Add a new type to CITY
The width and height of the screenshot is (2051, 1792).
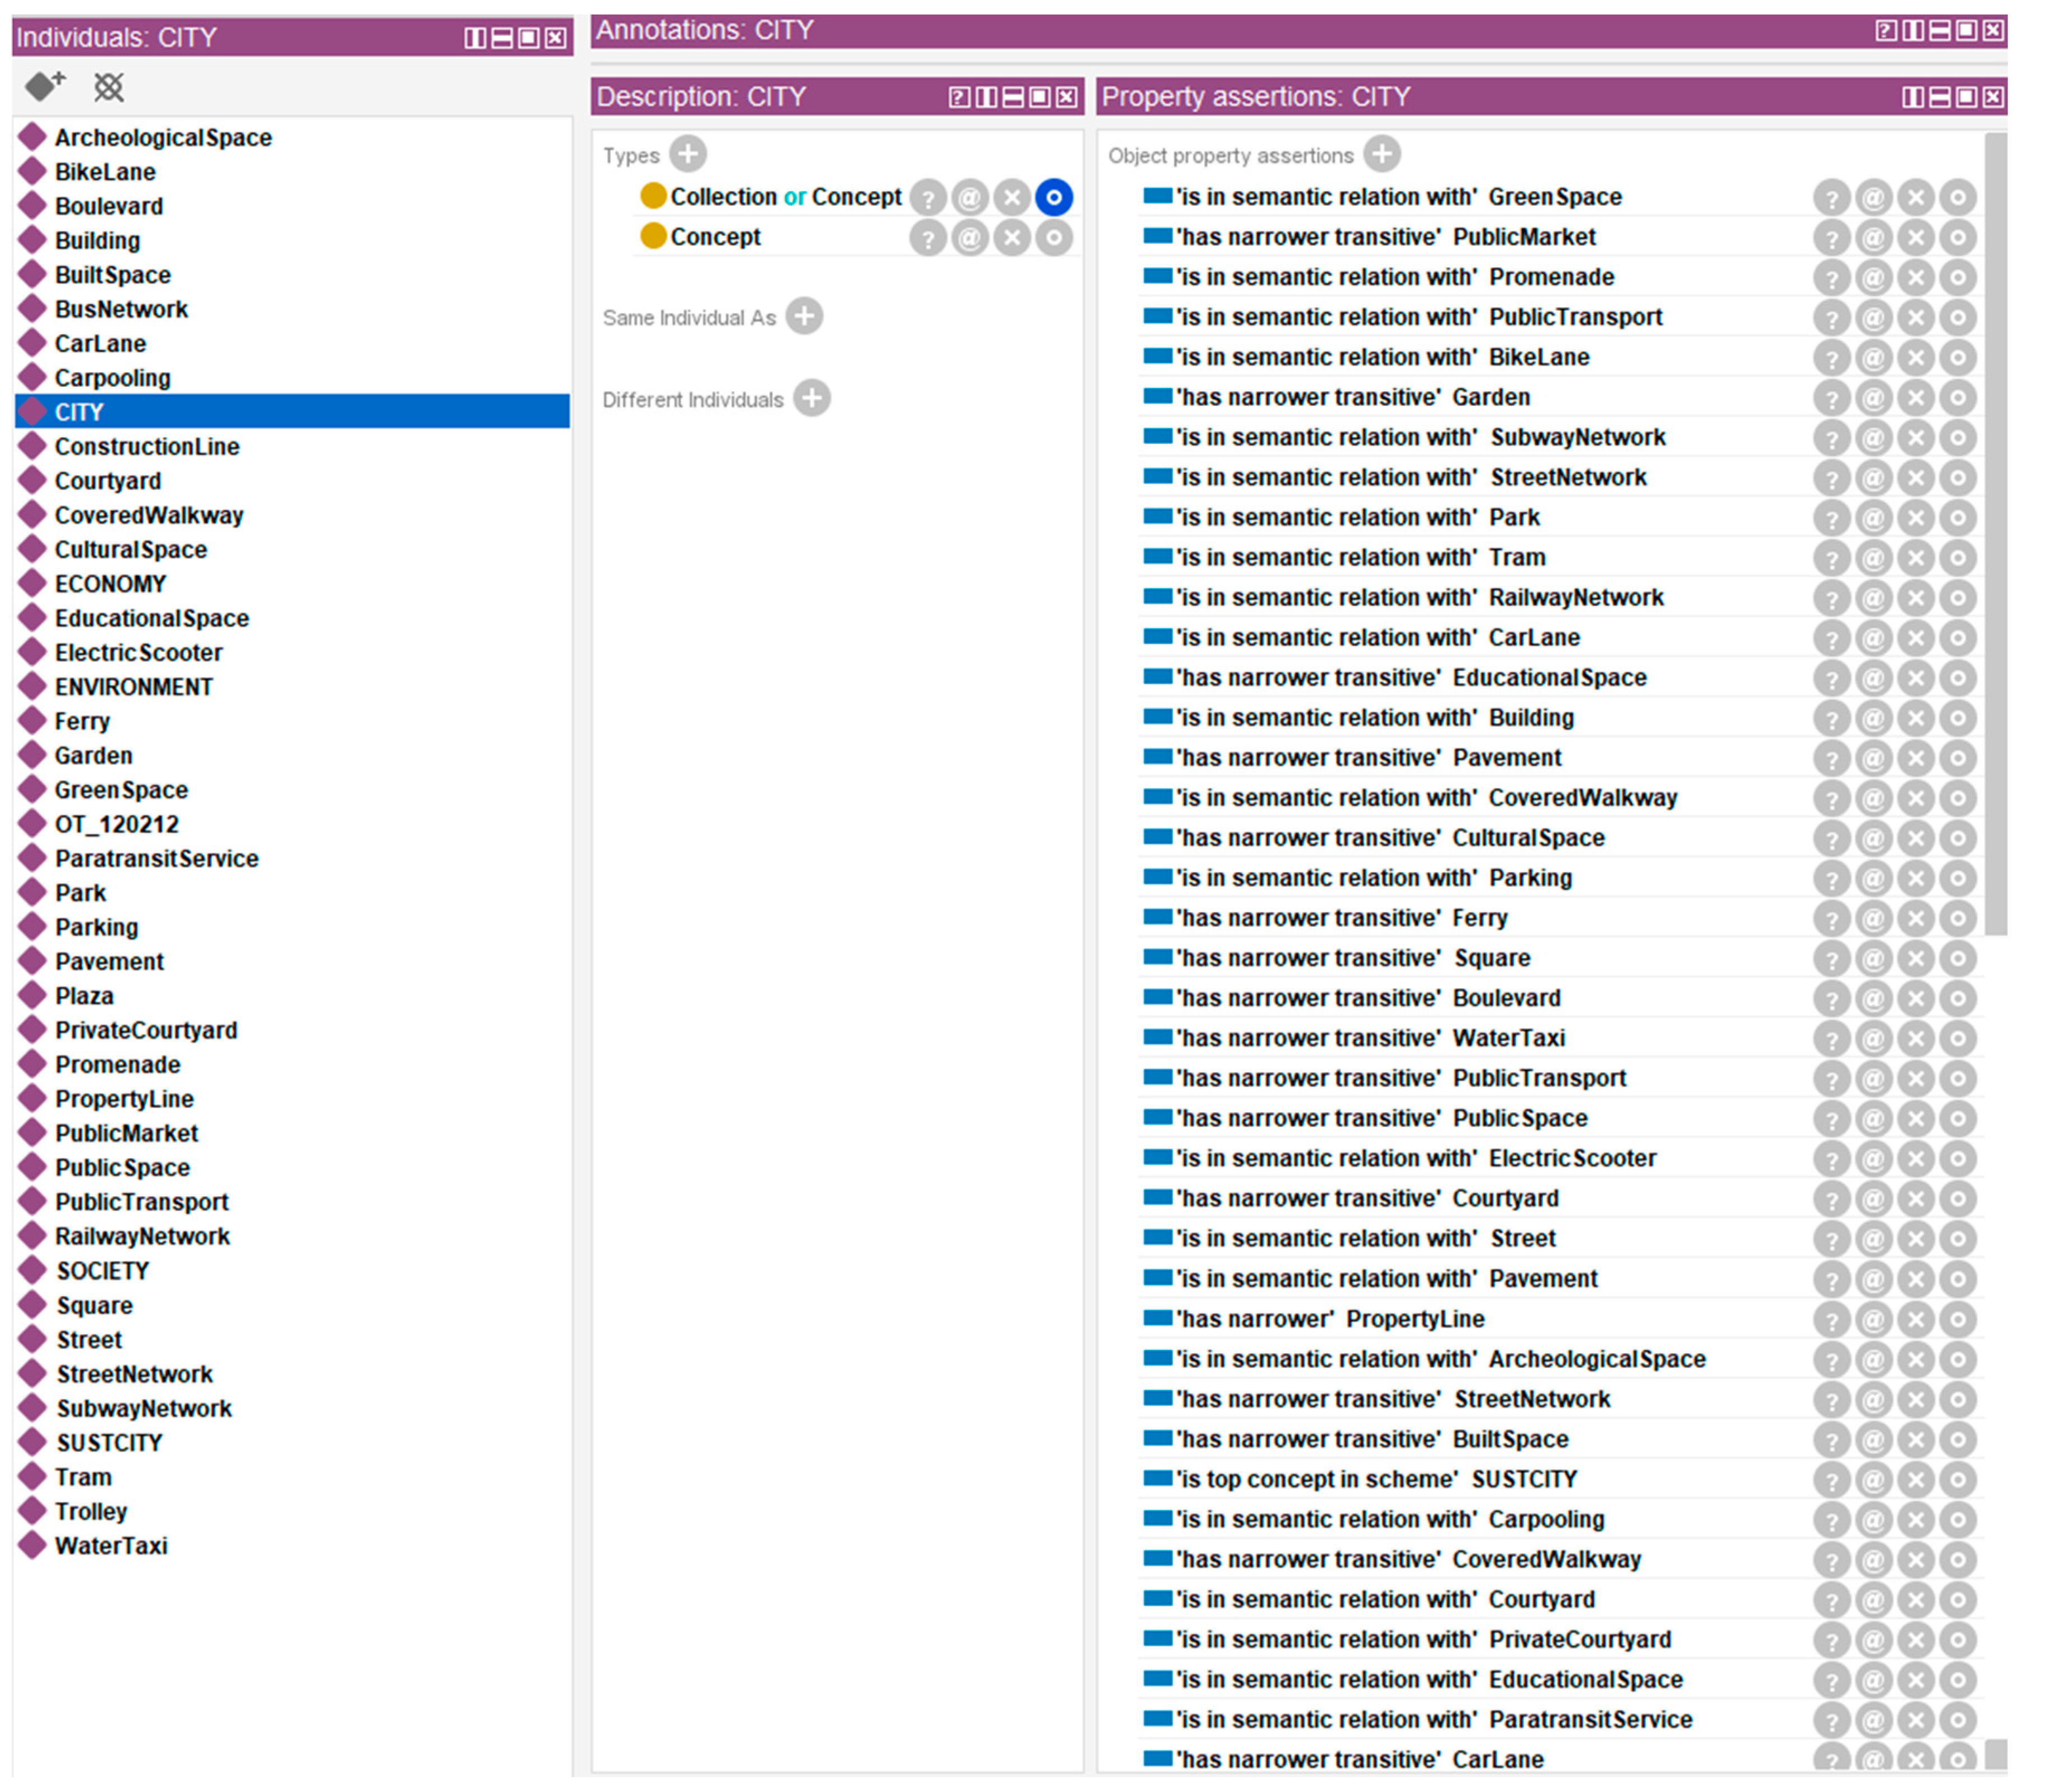pyautogui.click(x=687, y=154)
